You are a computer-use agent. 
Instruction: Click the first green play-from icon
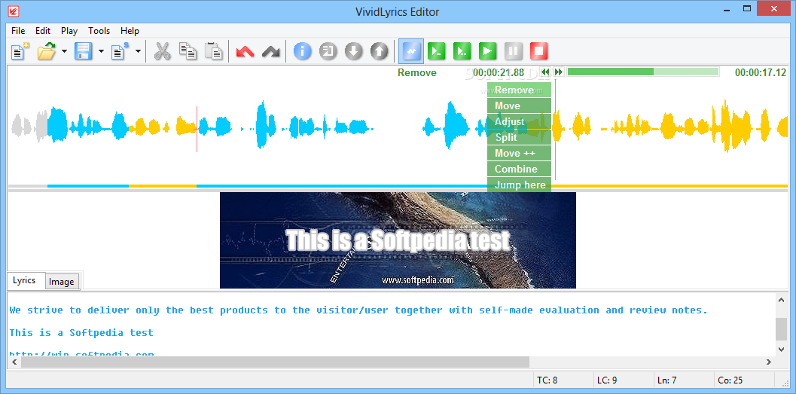(437, 51)
